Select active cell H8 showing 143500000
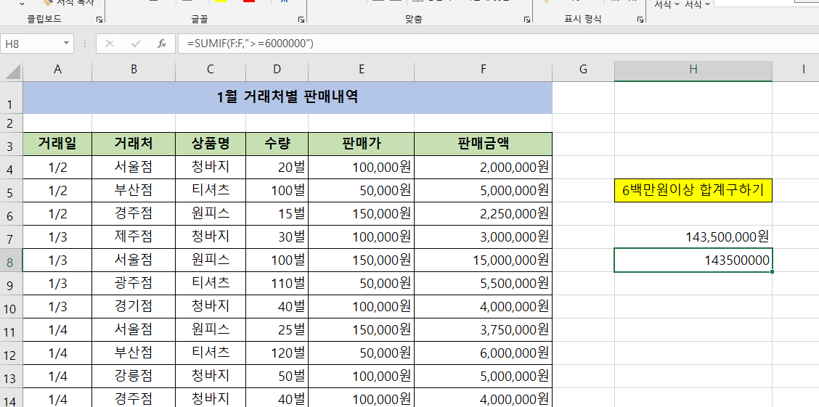The width and height of the screenshot is (819, 407). [693, 260]
